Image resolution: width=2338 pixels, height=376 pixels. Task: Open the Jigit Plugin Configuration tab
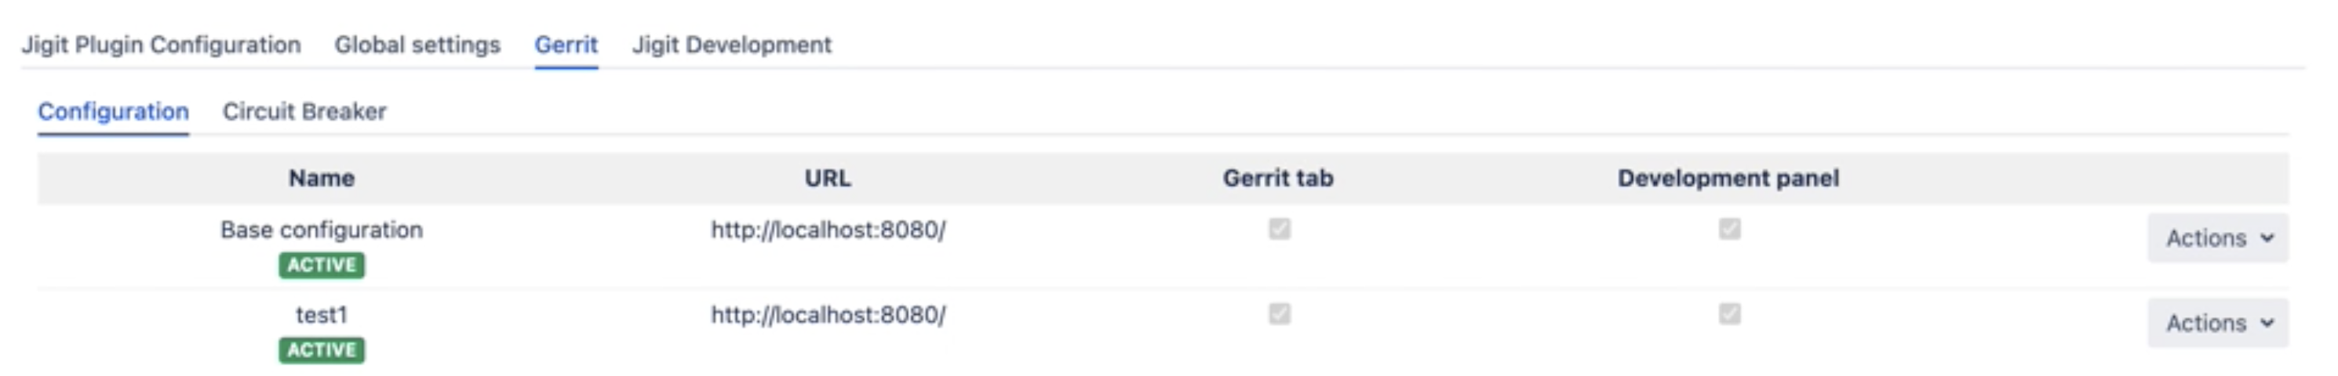(x=161, y=45)
